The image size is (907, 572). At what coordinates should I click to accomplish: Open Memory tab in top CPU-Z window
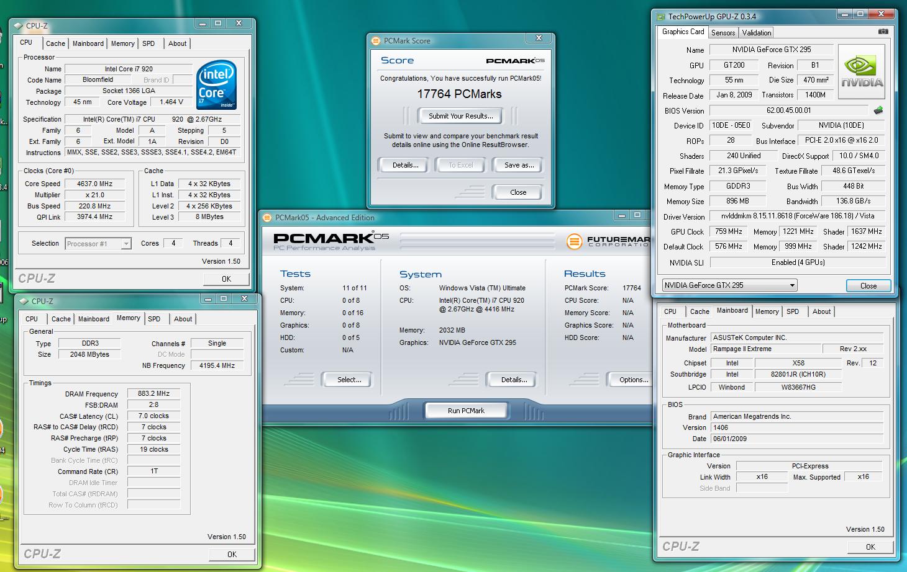pyautogui.click(x=122, y=43)
